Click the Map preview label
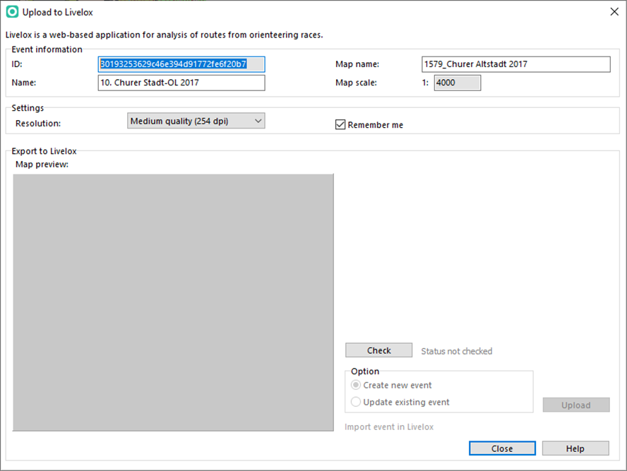This screenshot has height=471, width=627. pyautogui.click(x=42, y=165)
